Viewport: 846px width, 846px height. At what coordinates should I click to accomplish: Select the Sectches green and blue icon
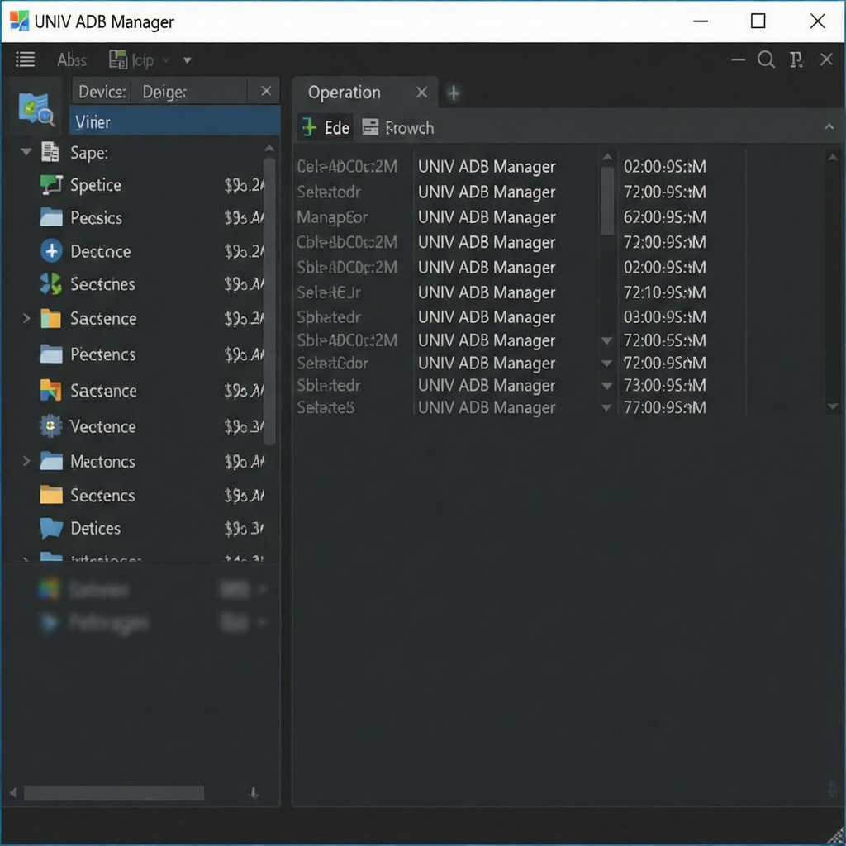[50, 284]
